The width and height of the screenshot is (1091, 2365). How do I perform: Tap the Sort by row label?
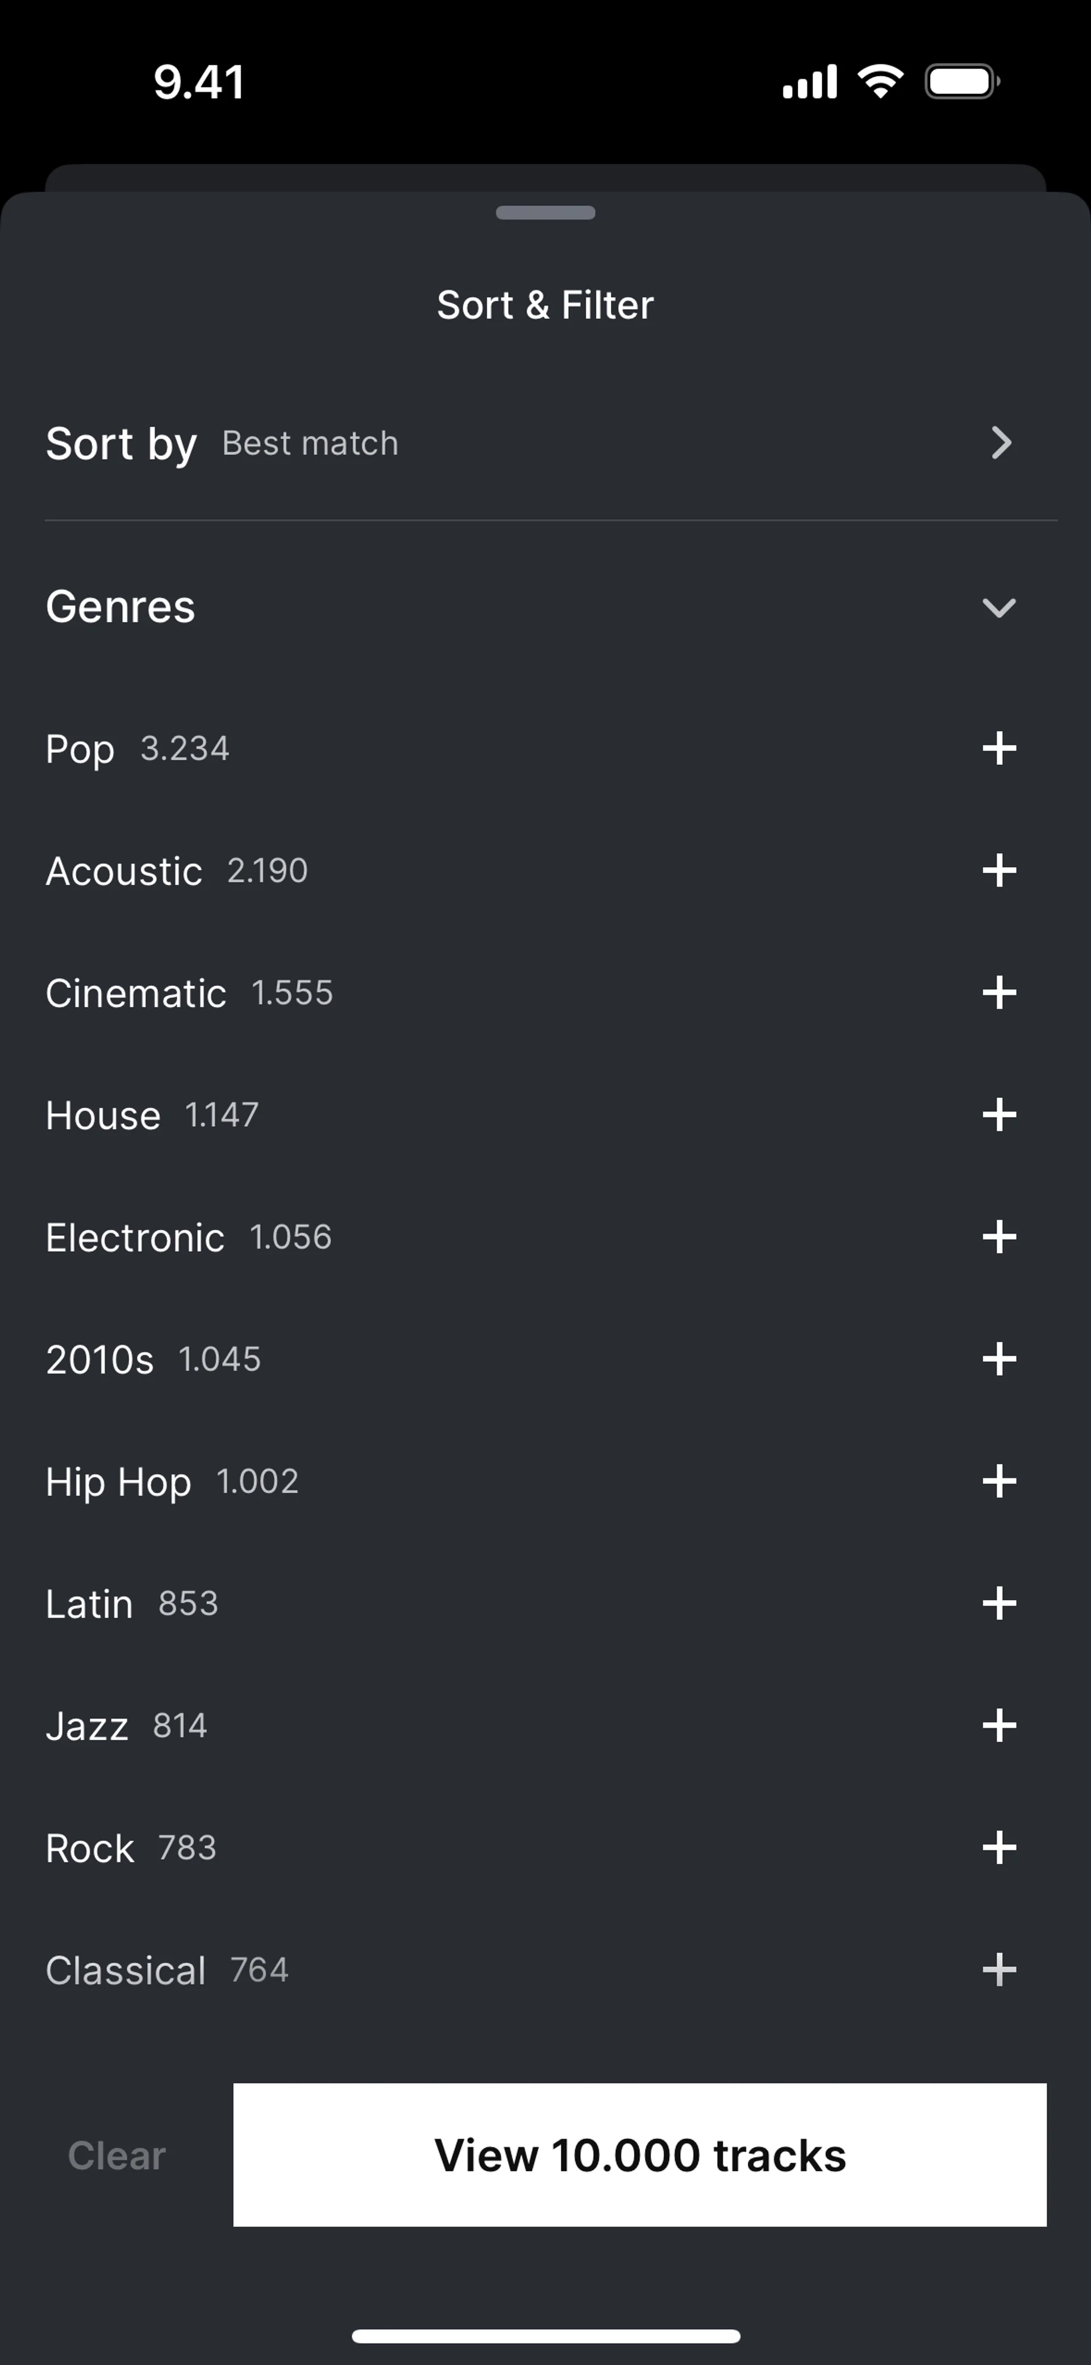coord(120,443)
